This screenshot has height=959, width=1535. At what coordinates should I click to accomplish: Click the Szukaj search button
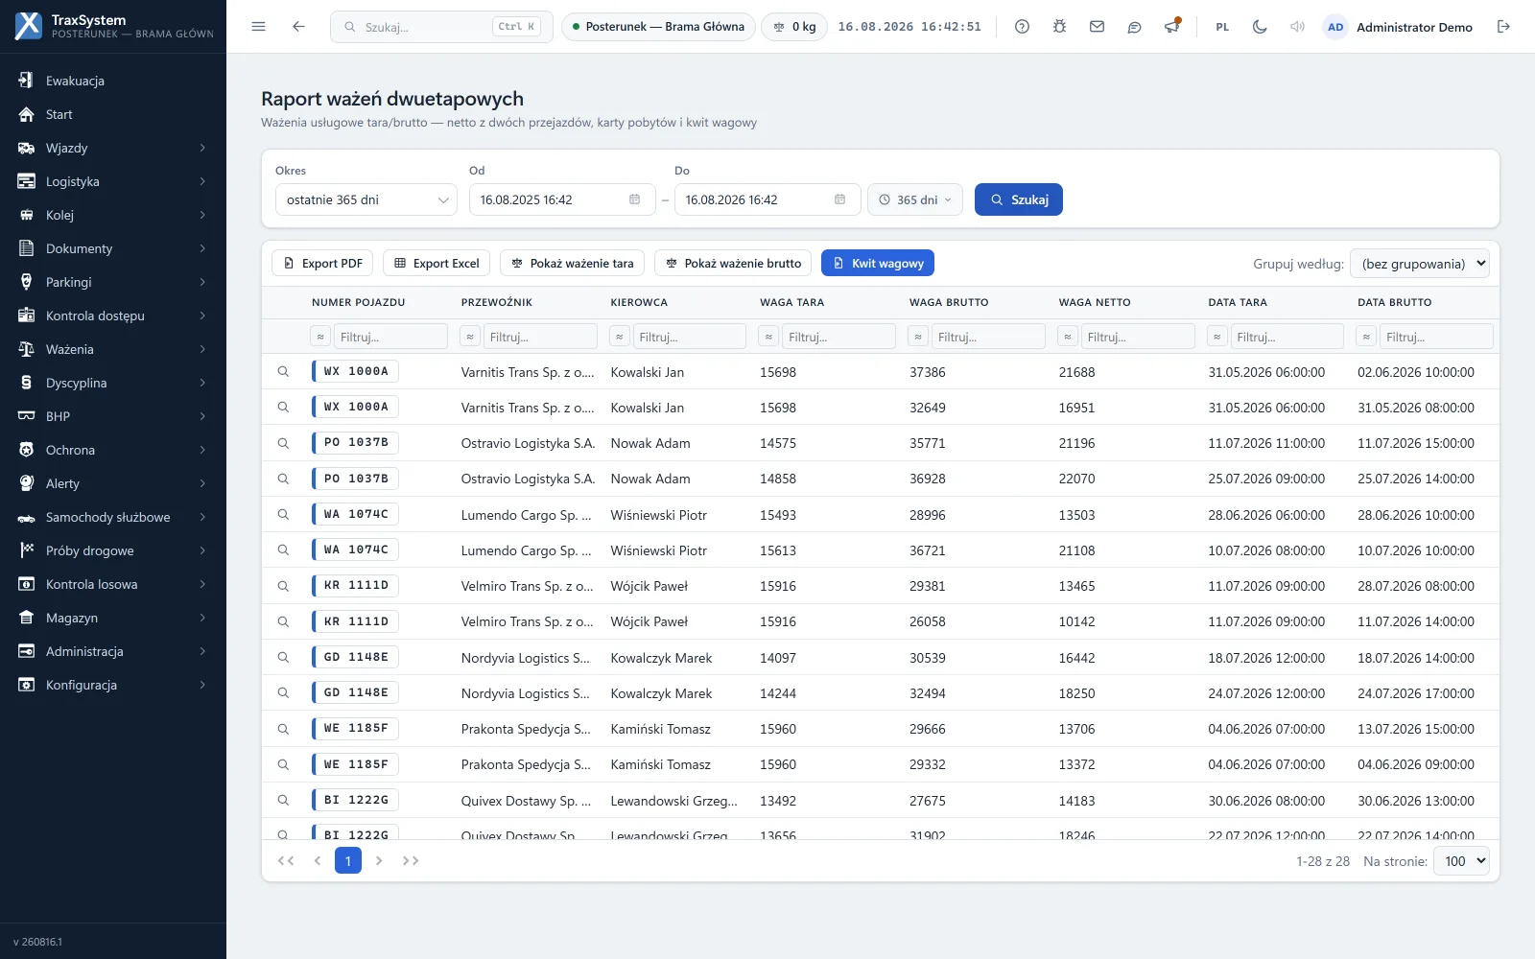[x=1019, y=199]
